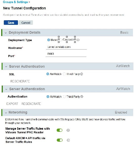Click the info icon beside SSL Third Party

pyautogui.click(x=82, y=74)
